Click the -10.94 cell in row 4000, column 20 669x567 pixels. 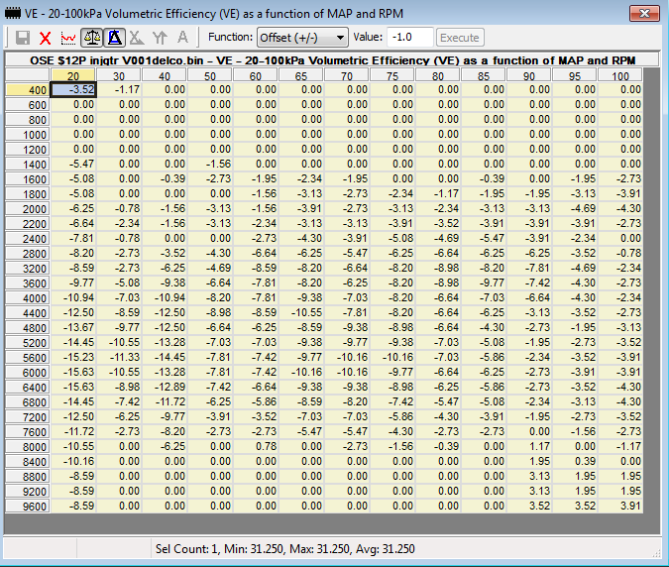click(73, 297)
